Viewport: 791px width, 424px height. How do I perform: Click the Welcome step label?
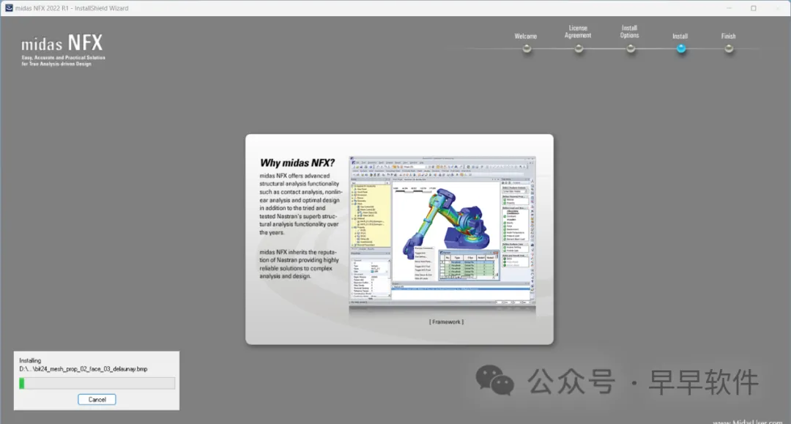point(526,37)
